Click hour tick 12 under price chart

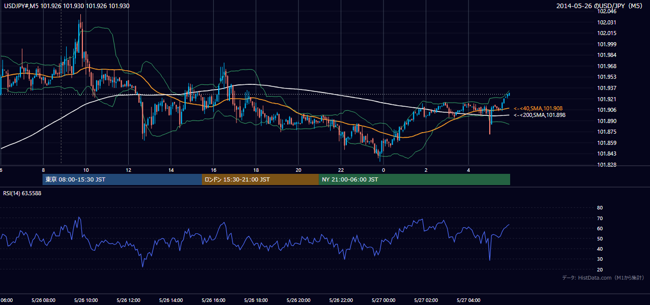128,170
